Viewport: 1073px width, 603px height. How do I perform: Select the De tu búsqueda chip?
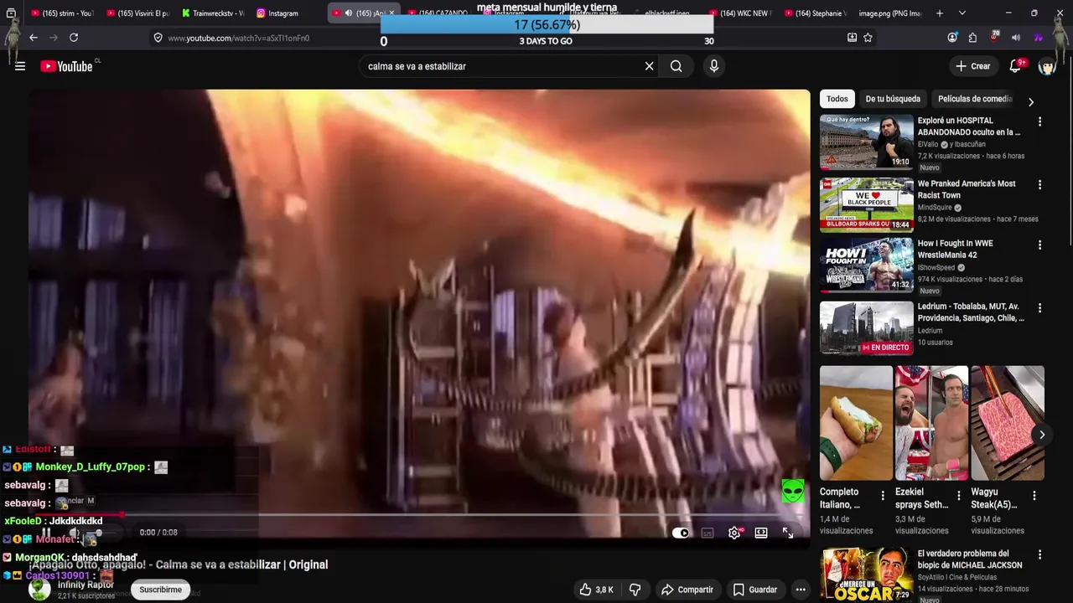pos(893,99)
